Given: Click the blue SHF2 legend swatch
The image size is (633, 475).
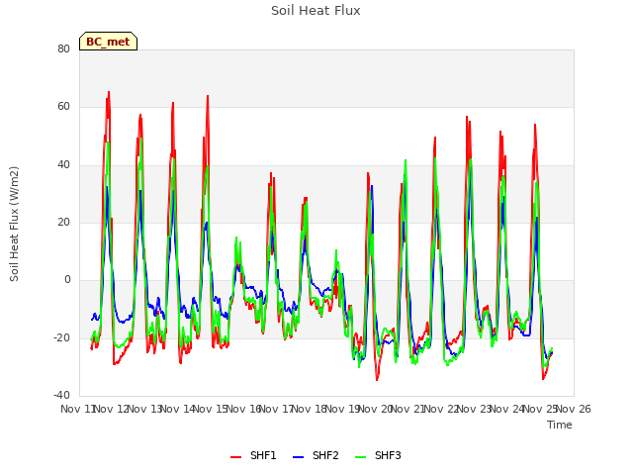Looking at the screenshot, I should click(x=298, y=457).
